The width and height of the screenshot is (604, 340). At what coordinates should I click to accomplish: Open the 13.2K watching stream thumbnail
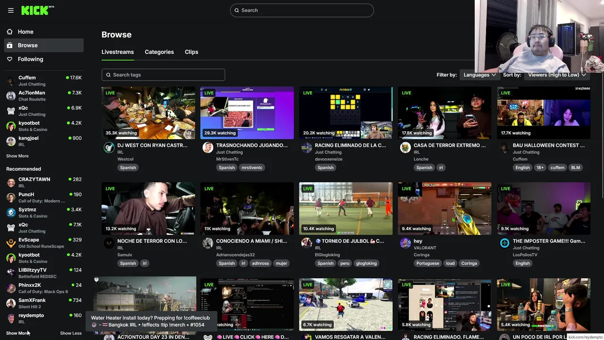click(x=148, y=209)
